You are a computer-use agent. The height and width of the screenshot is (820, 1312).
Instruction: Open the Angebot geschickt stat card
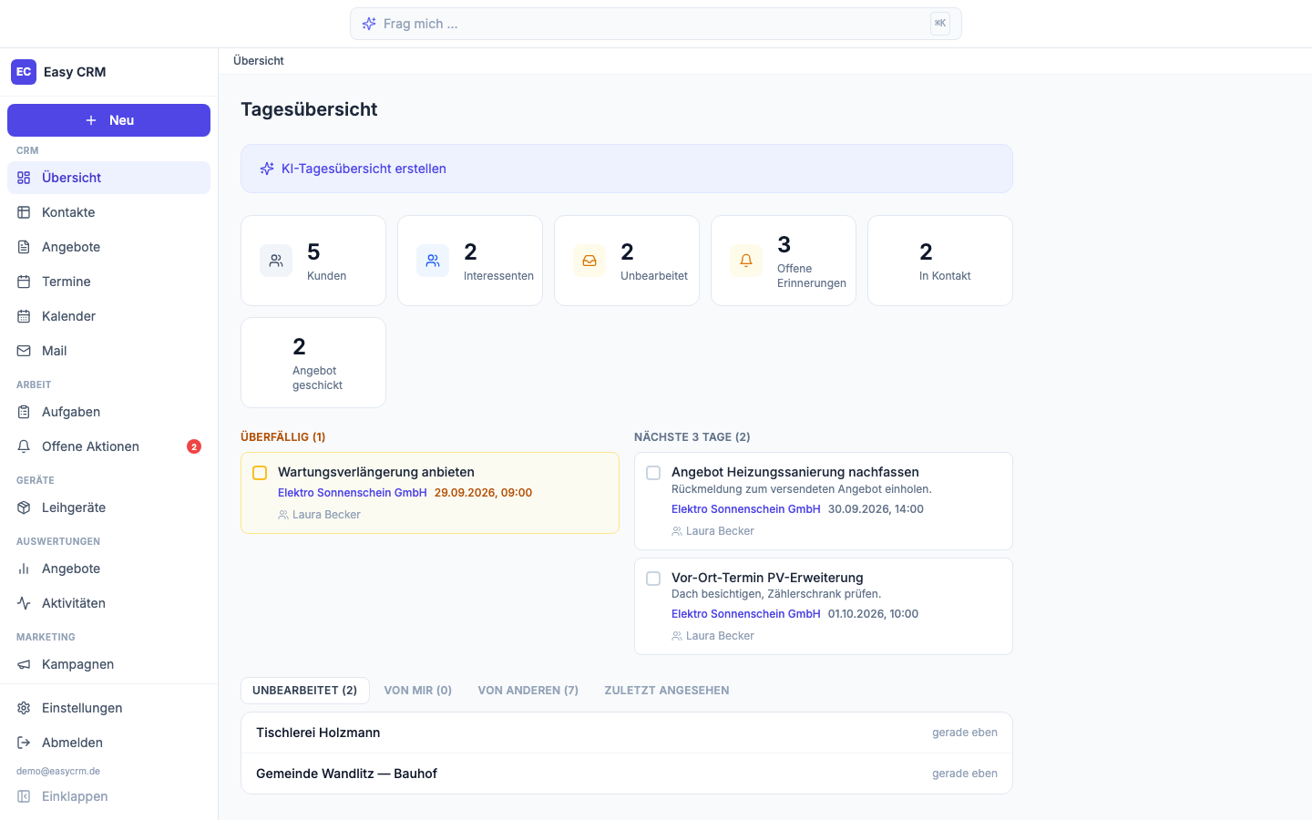pyautogui.click(x=313, y=363)
